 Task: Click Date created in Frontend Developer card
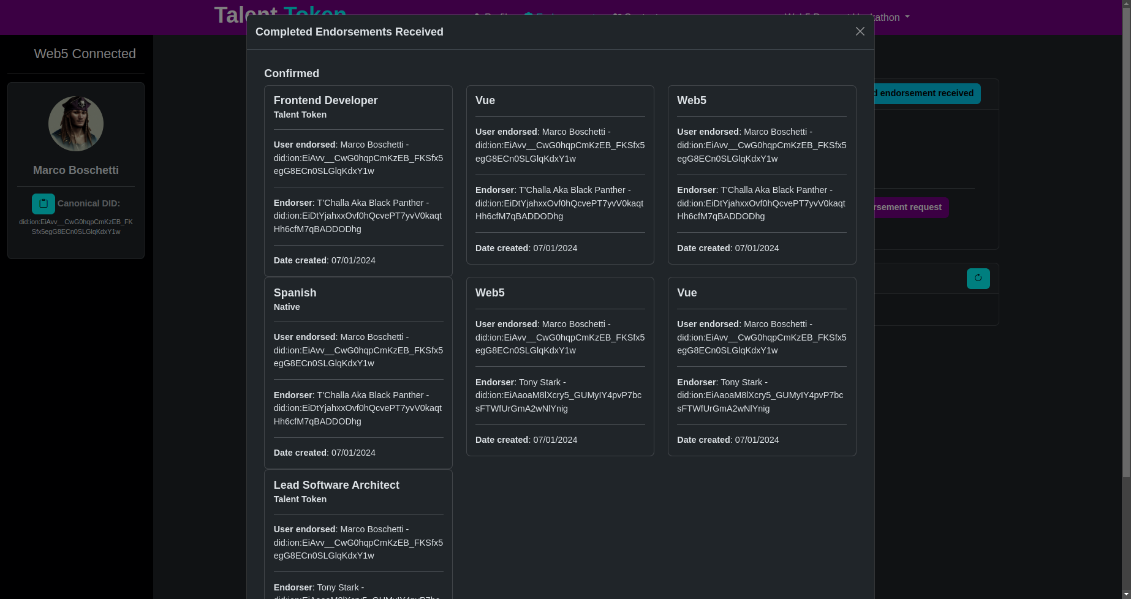click(325, 260)
